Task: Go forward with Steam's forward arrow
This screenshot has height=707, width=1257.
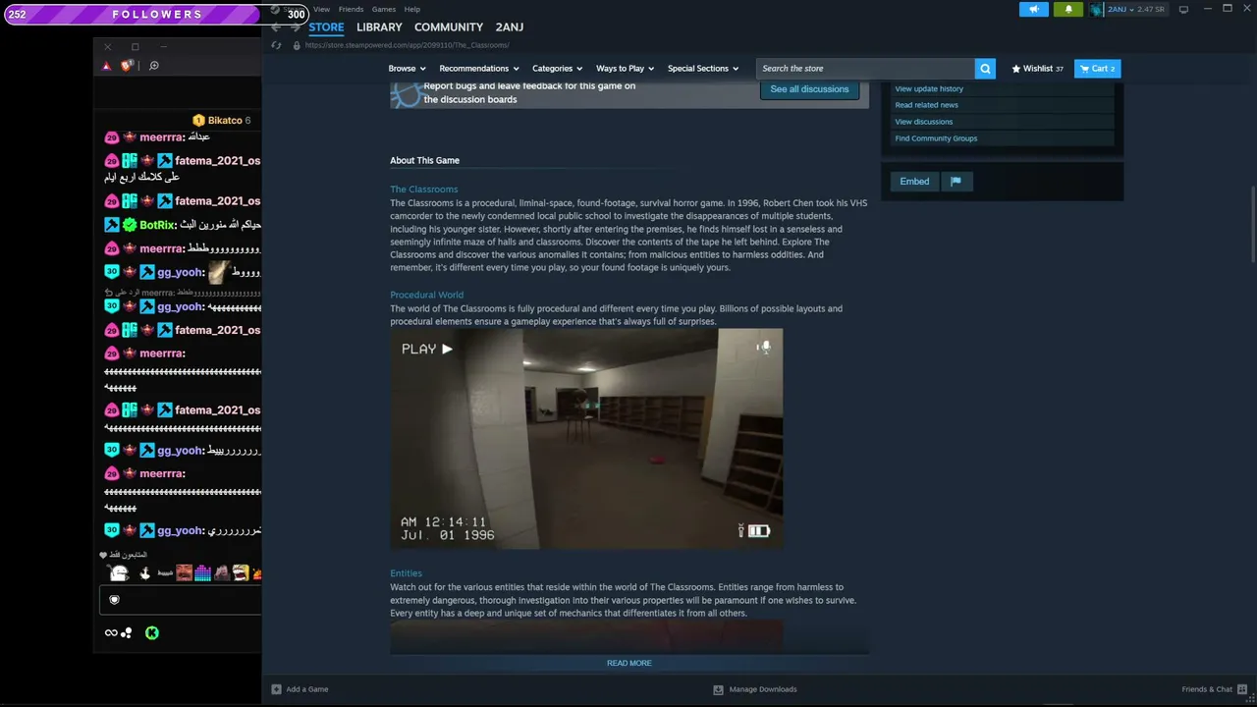Action: [295, 27]
